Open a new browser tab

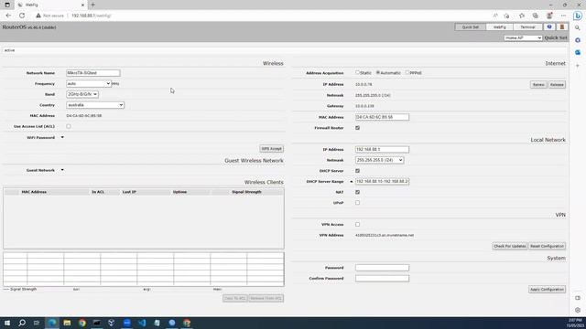coord(93,5)
